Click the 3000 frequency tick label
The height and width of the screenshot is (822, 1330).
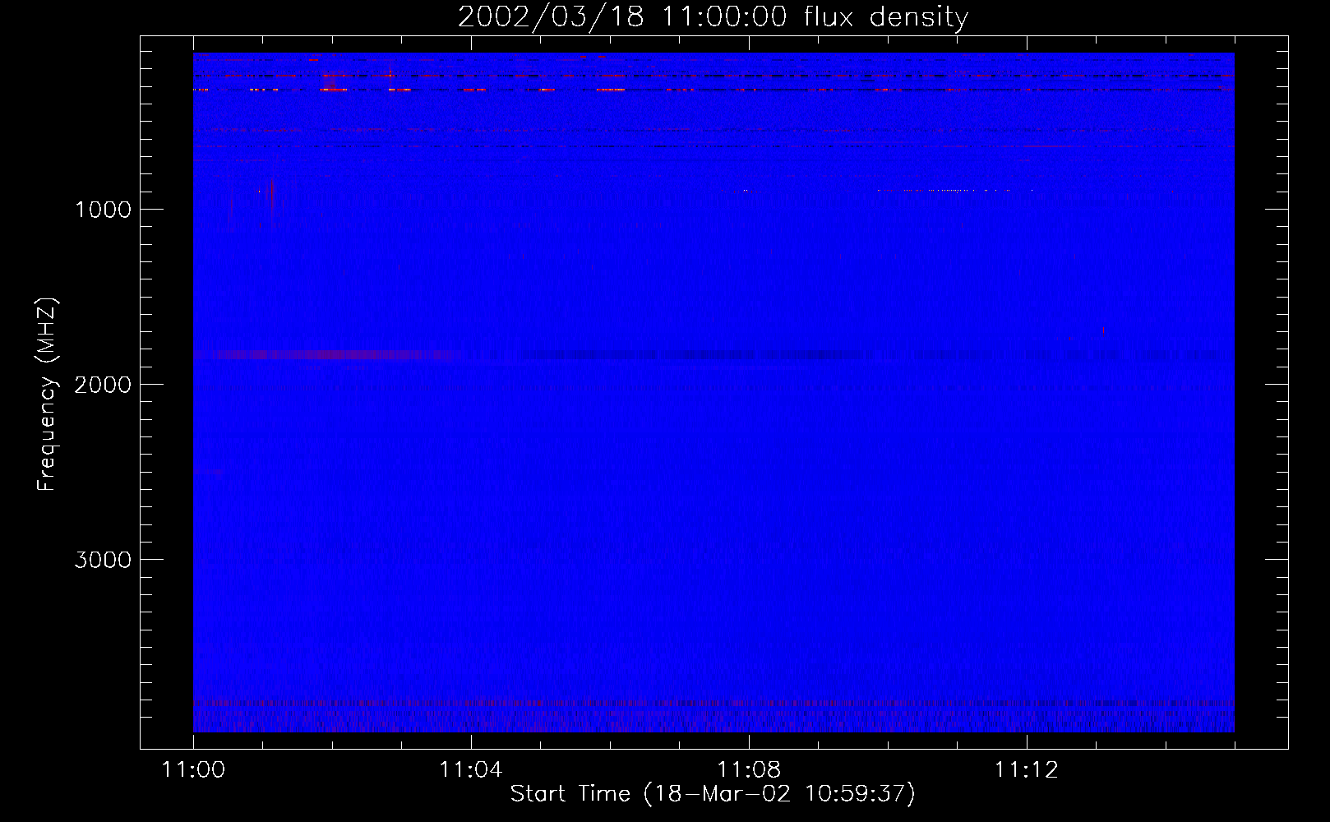click(103, 560)
